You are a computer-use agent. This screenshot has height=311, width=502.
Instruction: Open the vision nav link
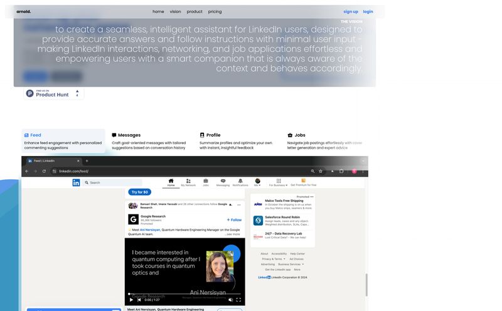(175, 11)
